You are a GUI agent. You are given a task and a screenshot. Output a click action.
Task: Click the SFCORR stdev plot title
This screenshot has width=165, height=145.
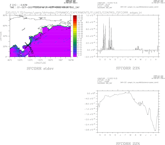click(40, 69)
